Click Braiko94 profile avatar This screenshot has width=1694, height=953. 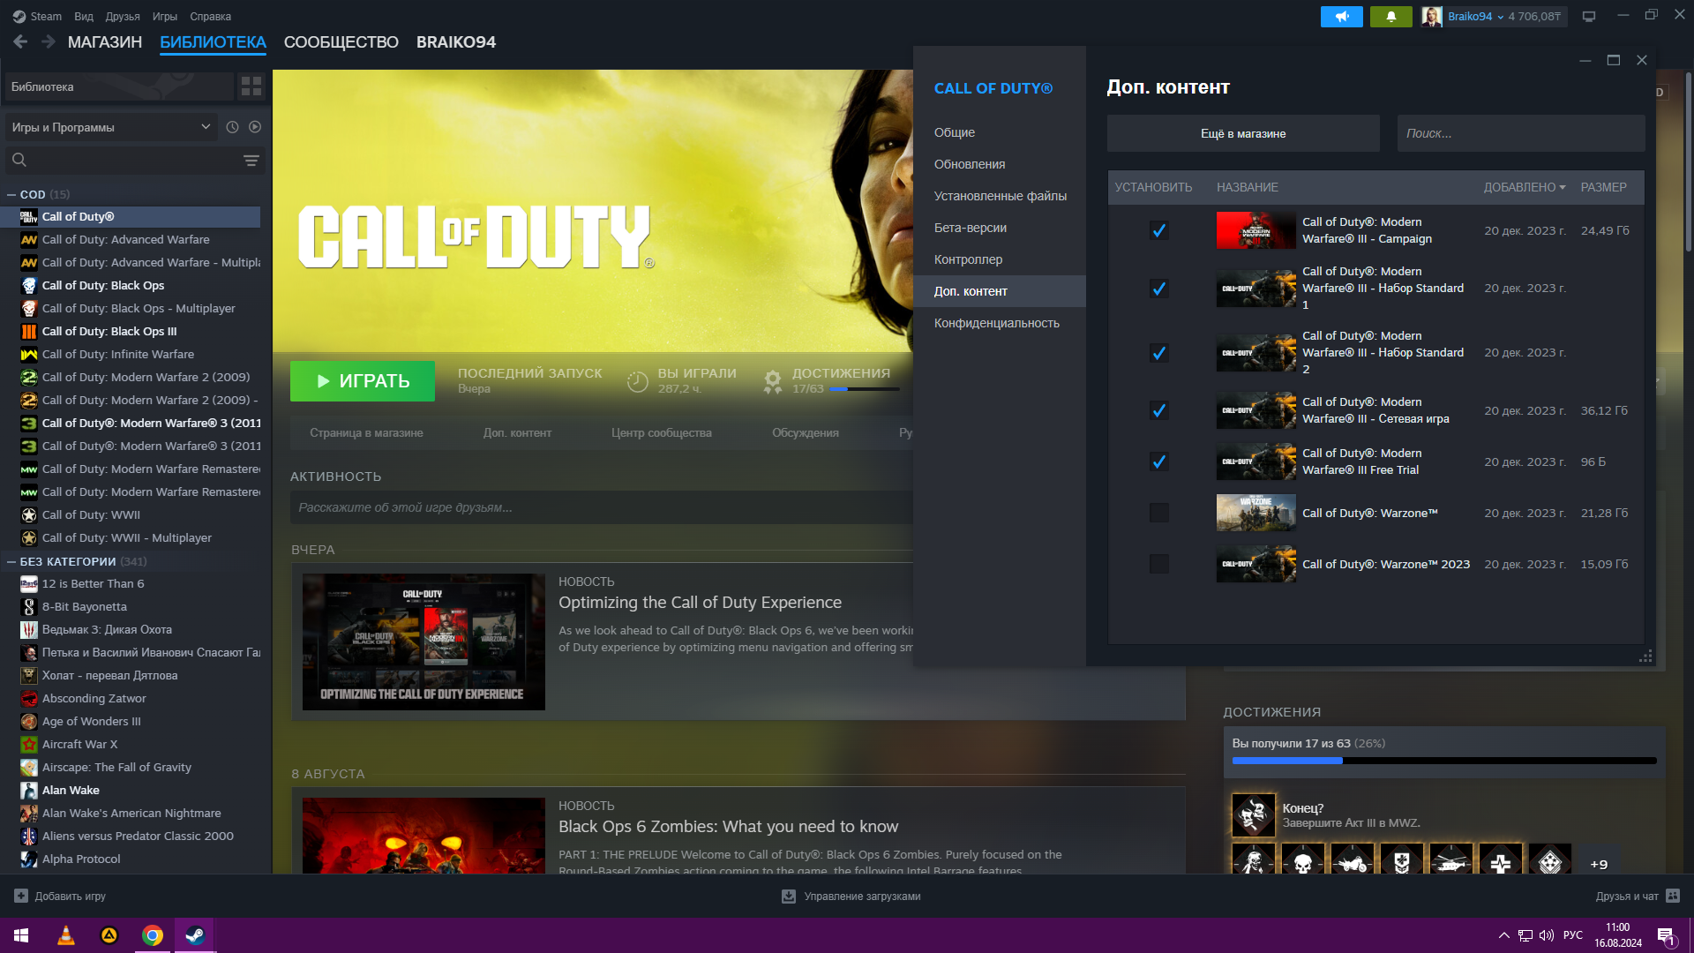[1432, 17]
